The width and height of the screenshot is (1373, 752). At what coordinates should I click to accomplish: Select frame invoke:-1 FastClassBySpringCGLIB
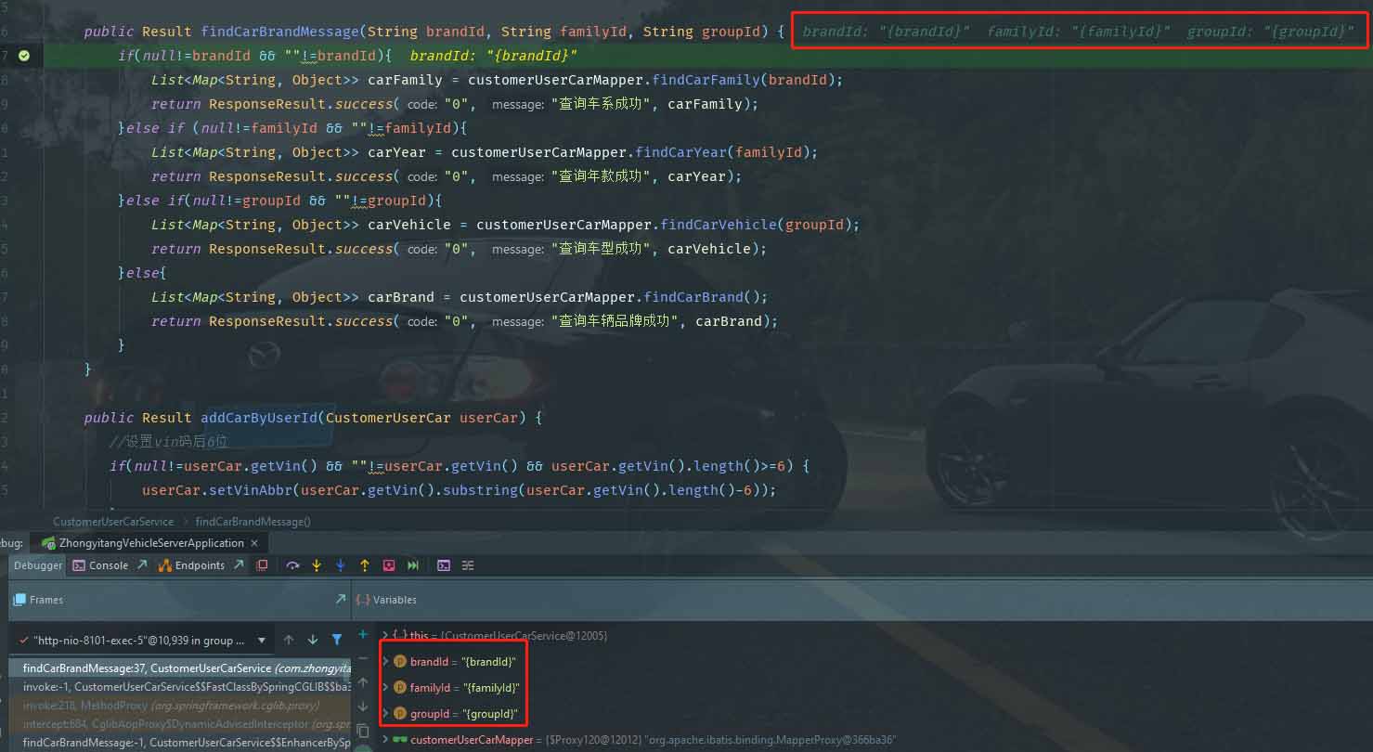180,687
